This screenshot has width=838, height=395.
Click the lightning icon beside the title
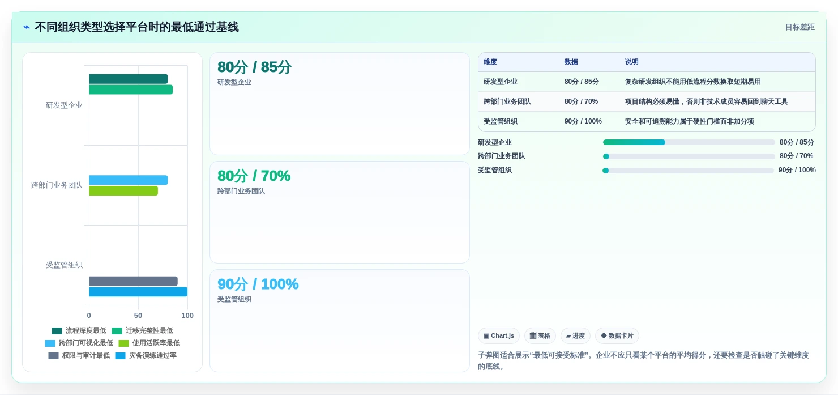click(27, 27)
